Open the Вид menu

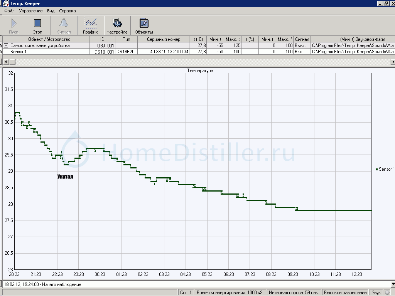[51, 11]
